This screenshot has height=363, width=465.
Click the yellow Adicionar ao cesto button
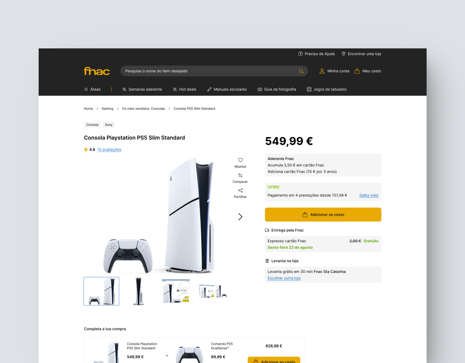point(323,215)
